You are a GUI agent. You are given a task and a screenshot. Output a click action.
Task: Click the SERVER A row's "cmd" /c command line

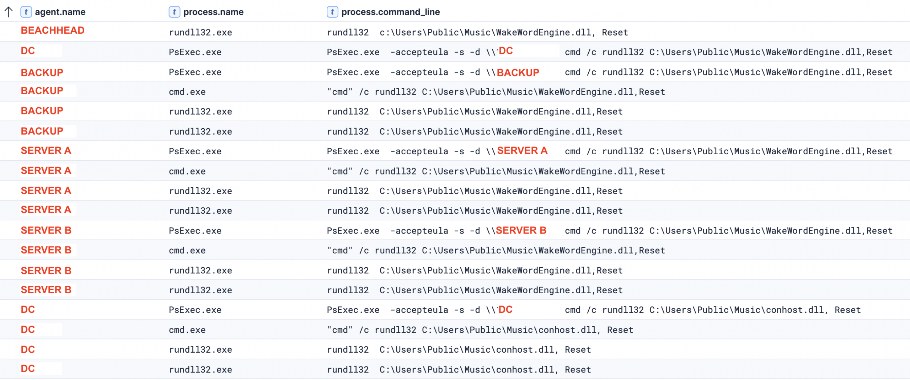pyautogui.click(x=496, y=172)
